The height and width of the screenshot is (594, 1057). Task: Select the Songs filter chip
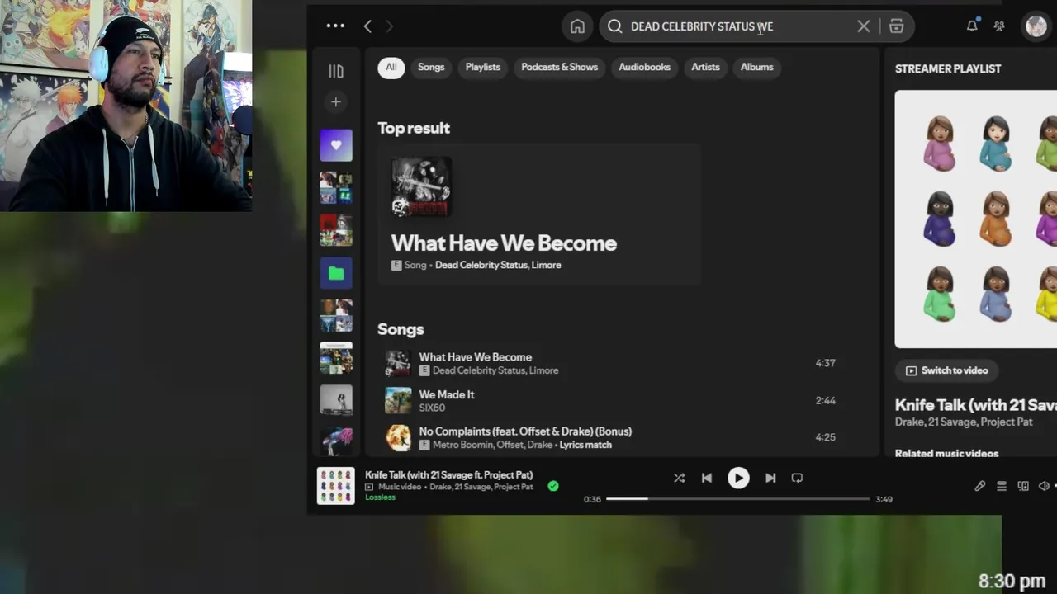[x=431, y=67]
